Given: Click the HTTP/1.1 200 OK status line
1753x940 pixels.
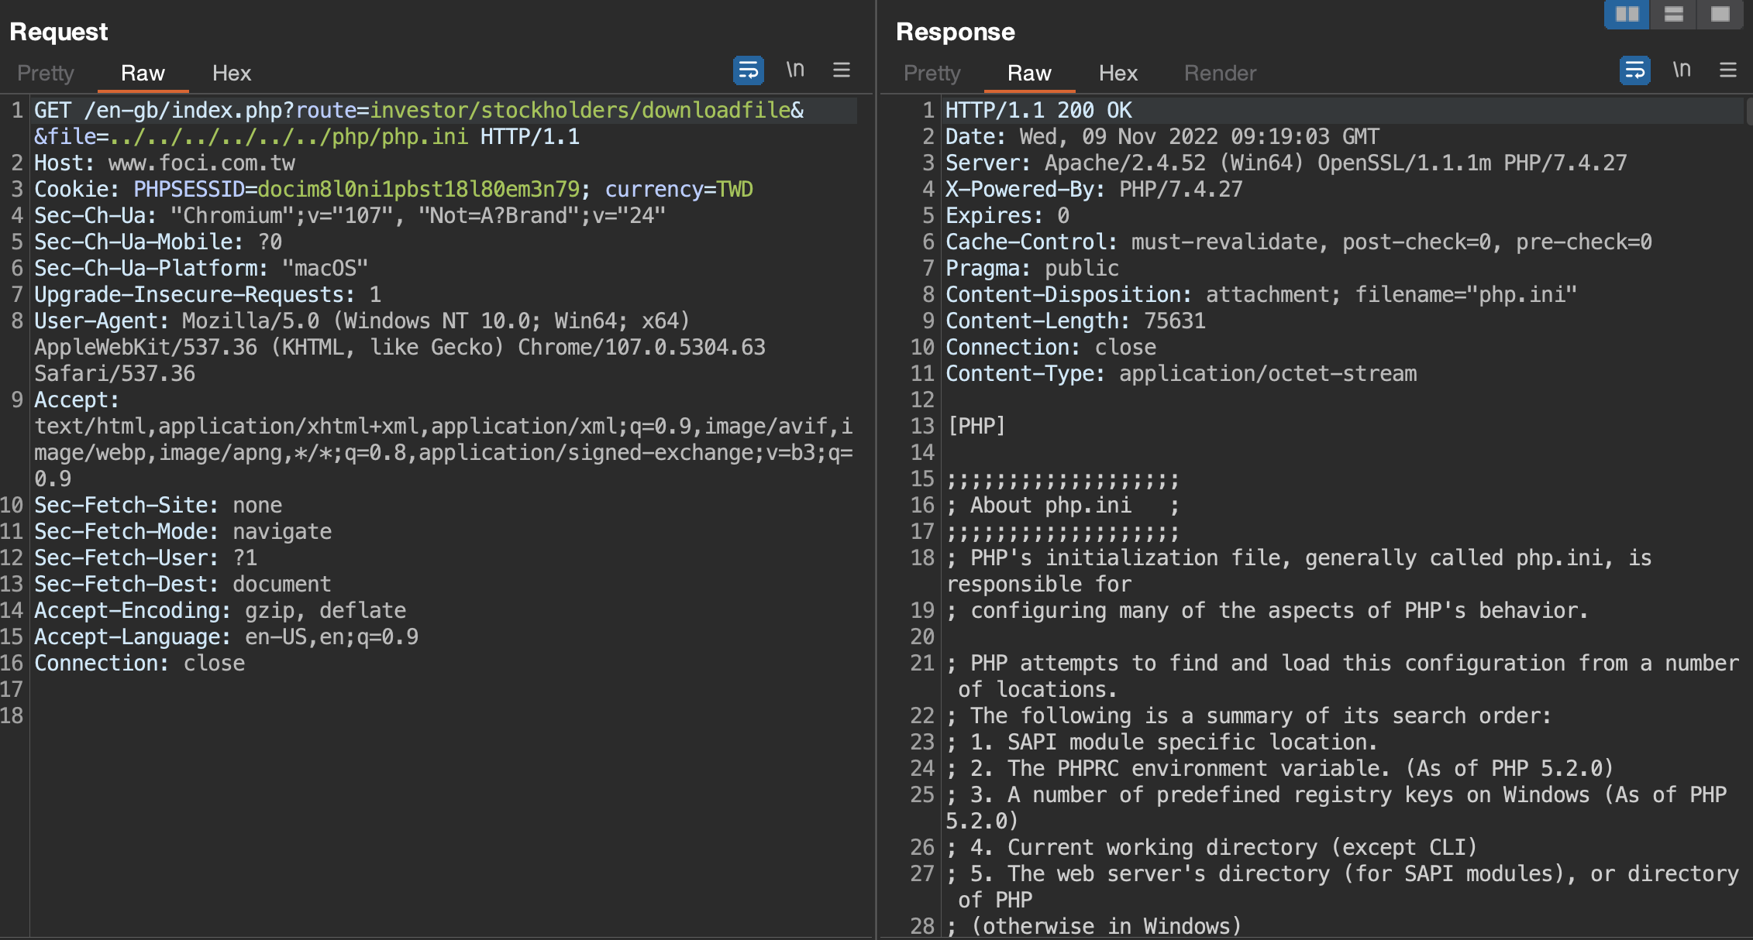Looking at the screenshot, I should point(1038,110).
